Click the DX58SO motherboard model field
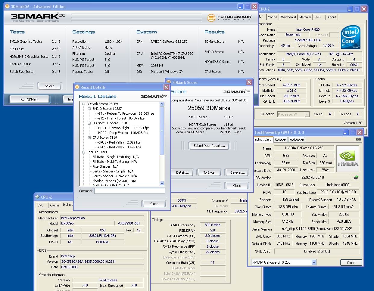 point(86,224)
